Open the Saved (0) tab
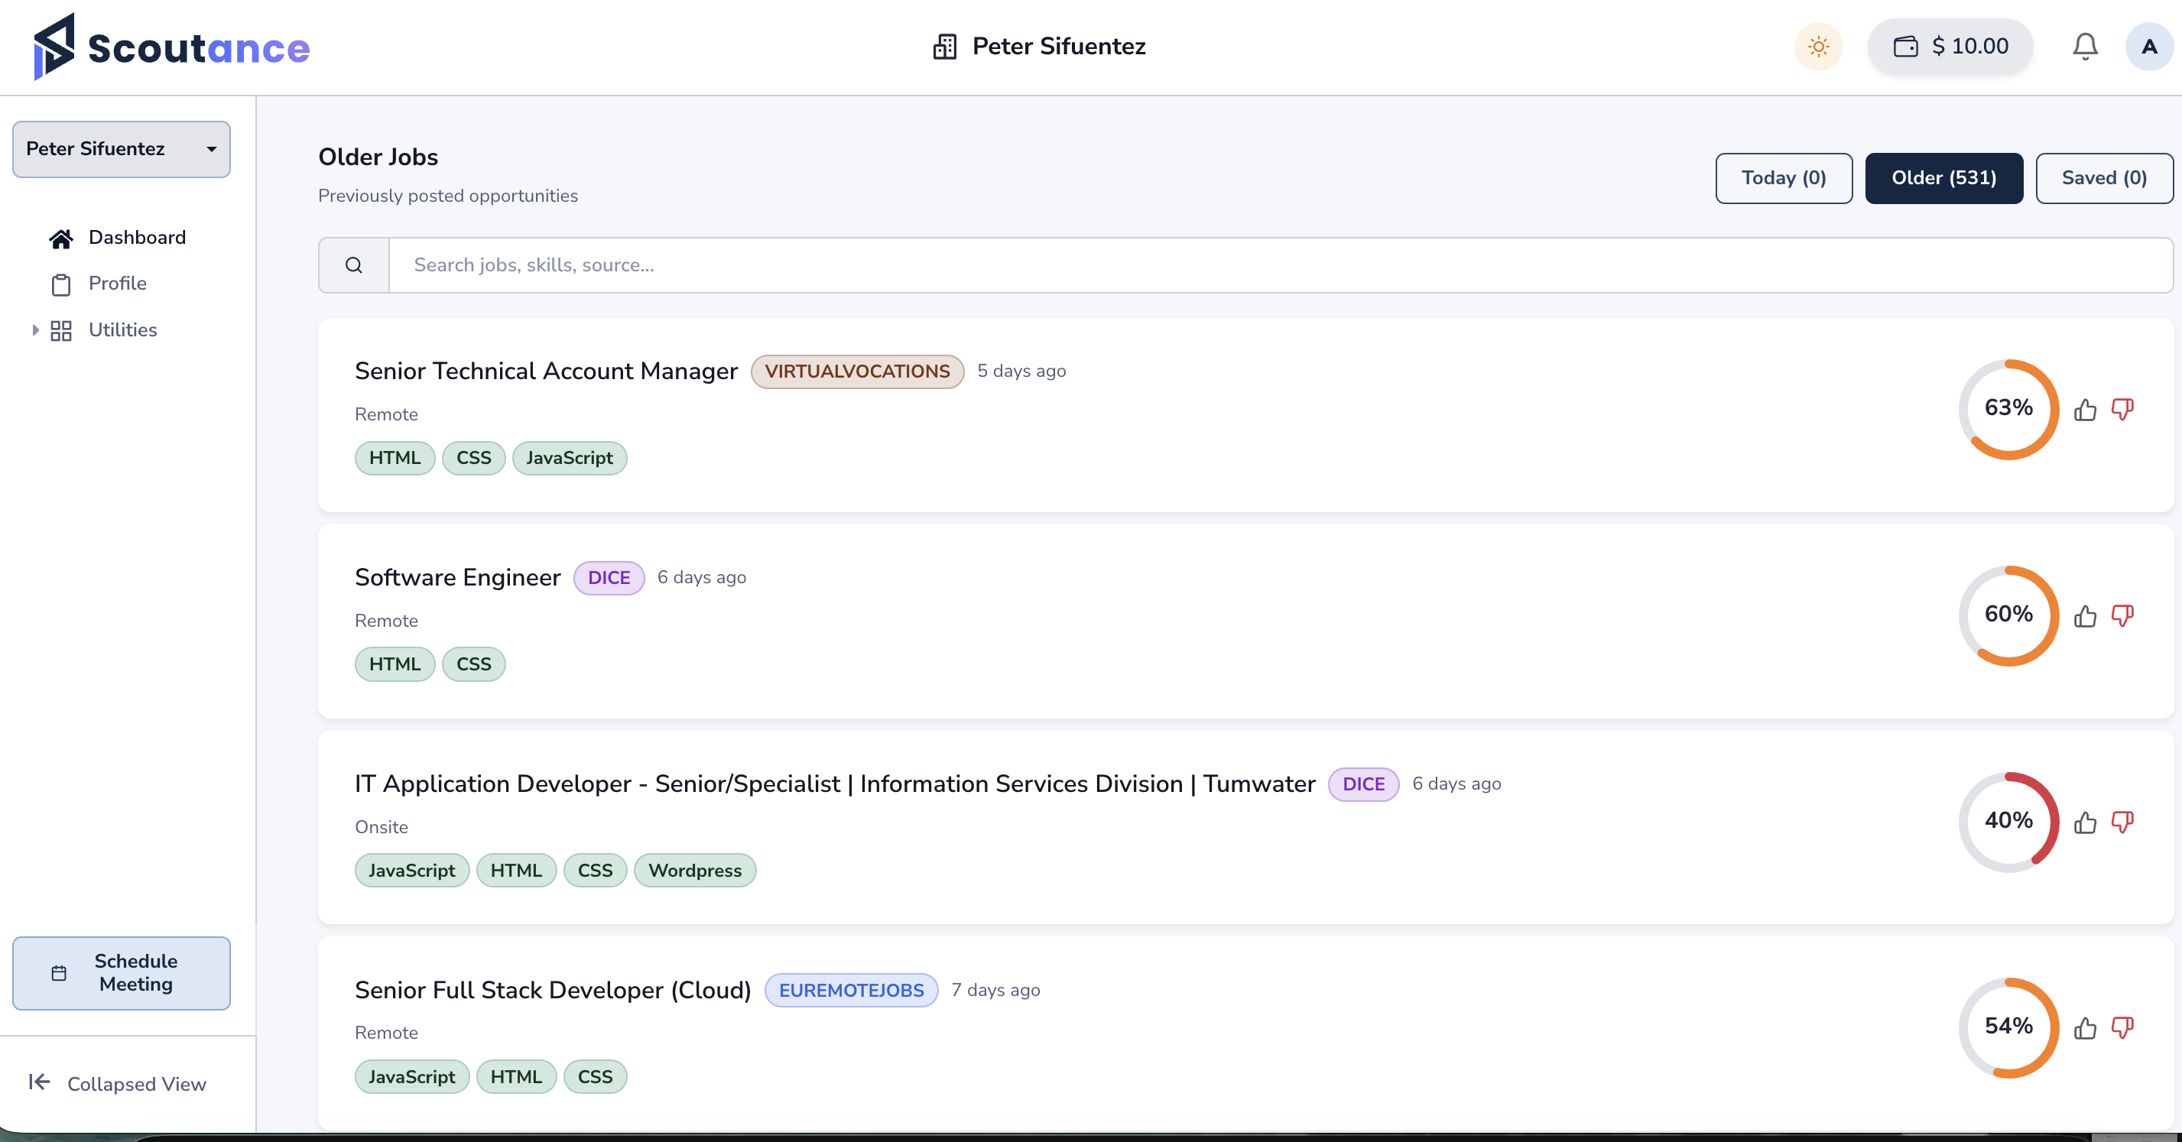The image size is (2182, 1142). click(x=2104, y=178)
